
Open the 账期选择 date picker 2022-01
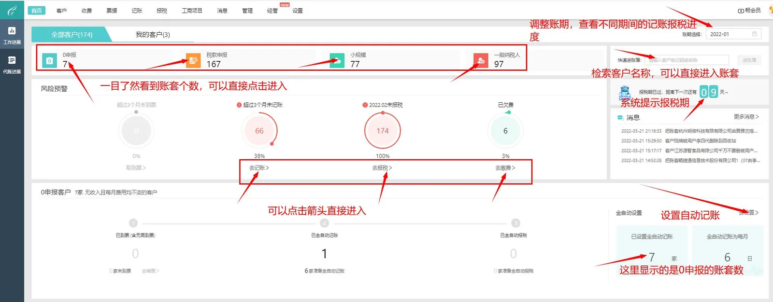[733, 34]
